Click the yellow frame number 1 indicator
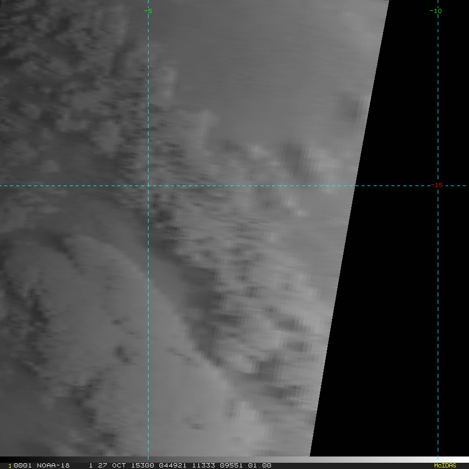 pos(9,465)
